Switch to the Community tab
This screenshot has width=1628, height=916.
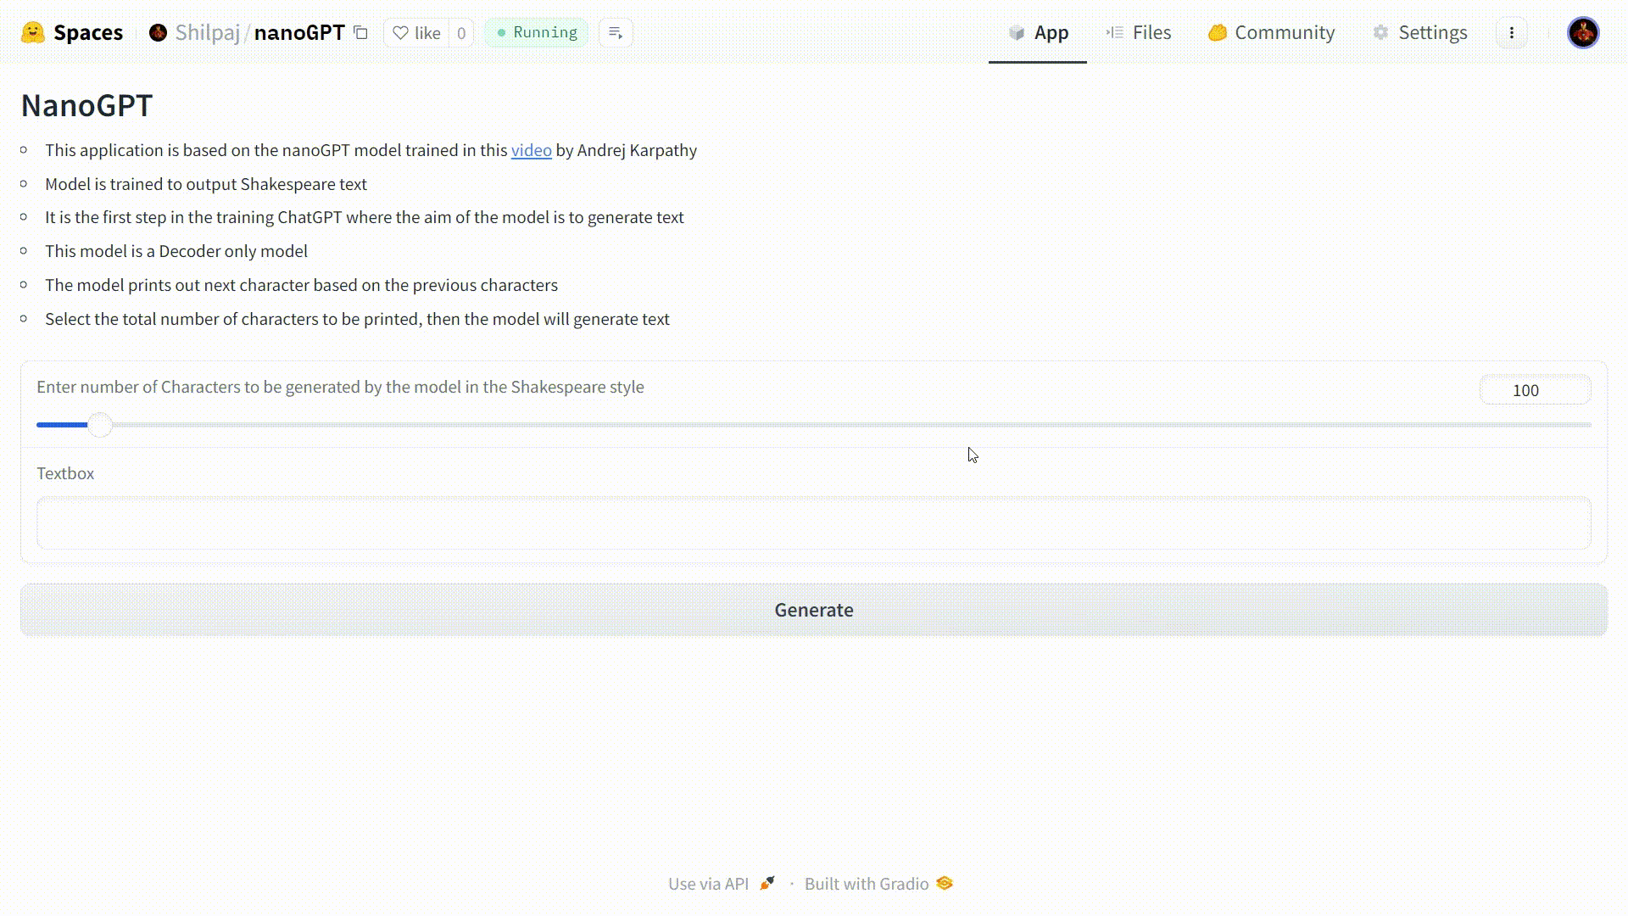click(x=1271, y=32)
